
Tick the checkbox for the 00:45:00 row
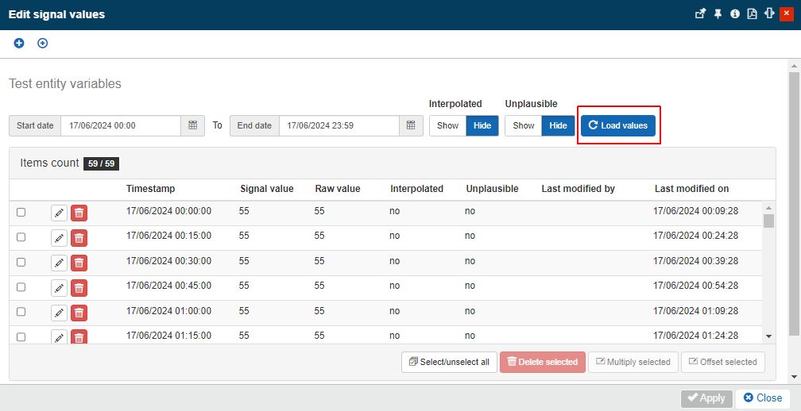(x=21, y=287)
